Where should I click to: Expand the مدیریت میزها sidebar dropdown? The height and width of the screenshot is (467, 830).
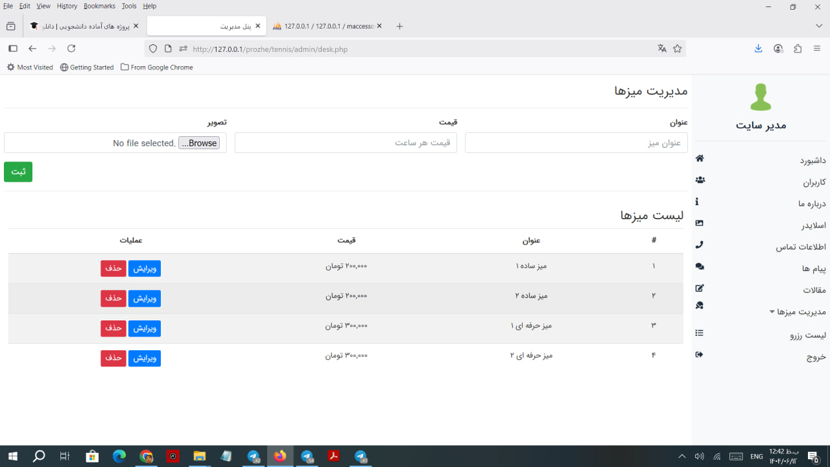click(x=798, y=312)
